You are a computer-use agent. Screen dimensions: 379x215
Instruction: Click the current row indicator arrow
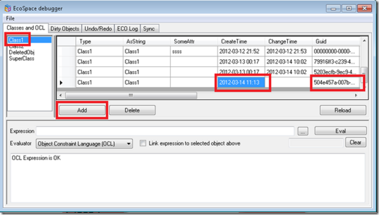click(x=61, y=83)
